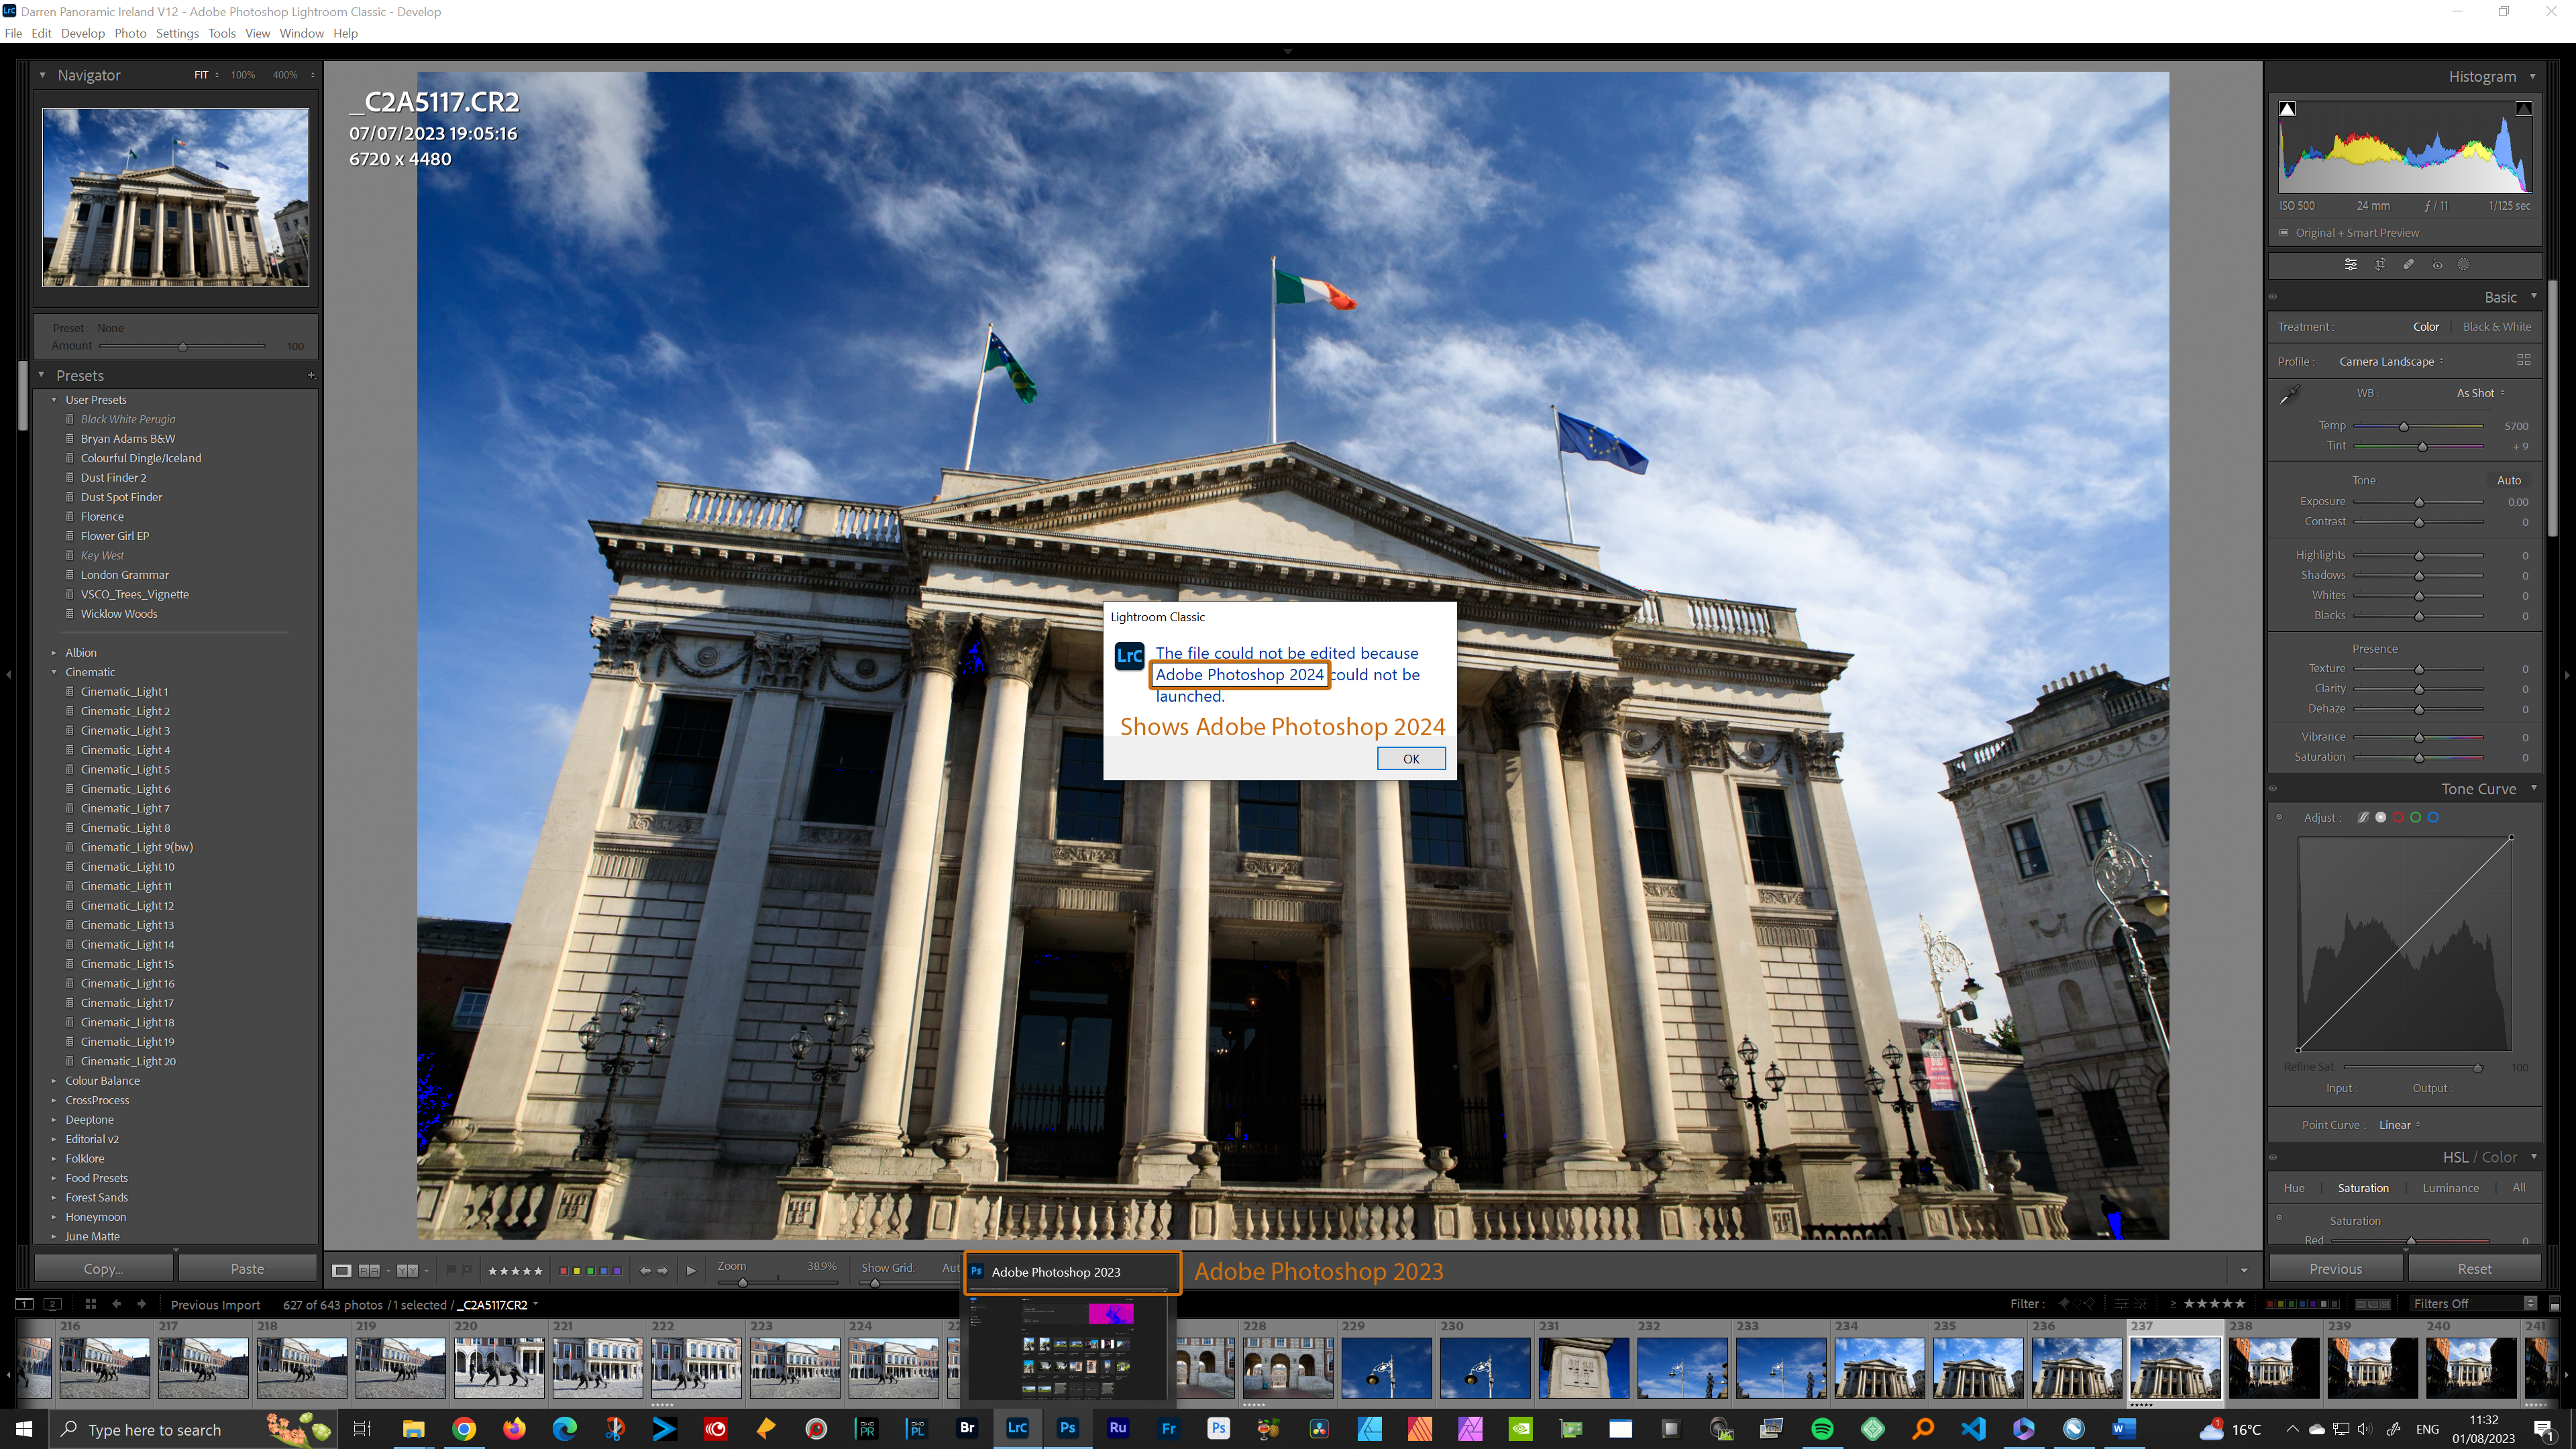The image size is (2576, 1449).
Task: Open the WB As Shot dropdown
Action: point(2481,393)
